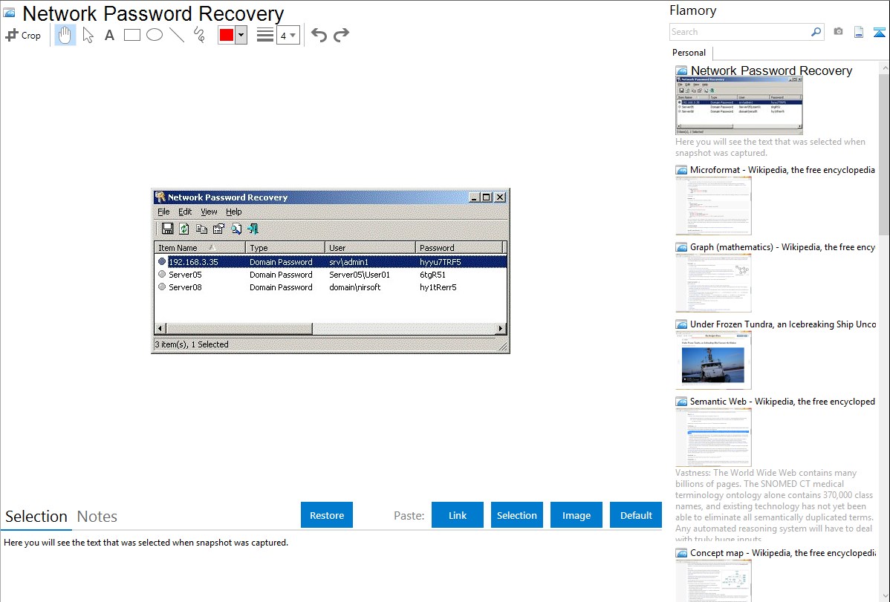Click the exit toolbar icon
Image resolution: width=890 pixels, height=602 pixels.
(253, 229)
